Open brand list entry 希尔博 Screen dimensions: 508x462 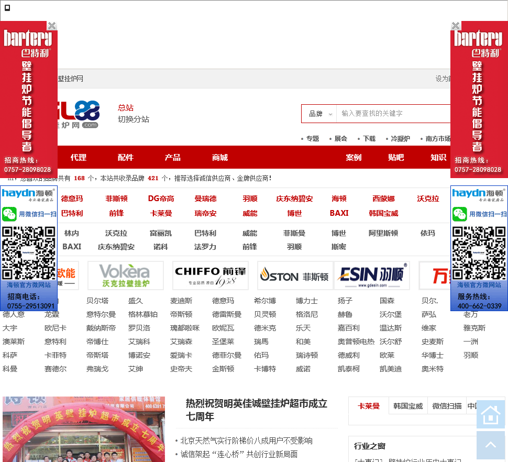[x=265, y=301]
